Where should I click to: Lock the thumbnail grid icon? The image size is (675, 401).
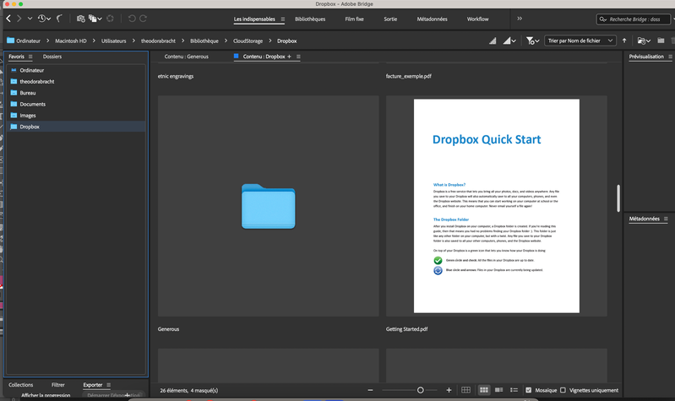coord(465,390)
